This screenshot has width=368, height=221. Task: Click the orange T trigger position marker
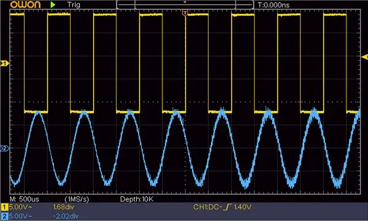pyautogui.click(x=185, y=13)
